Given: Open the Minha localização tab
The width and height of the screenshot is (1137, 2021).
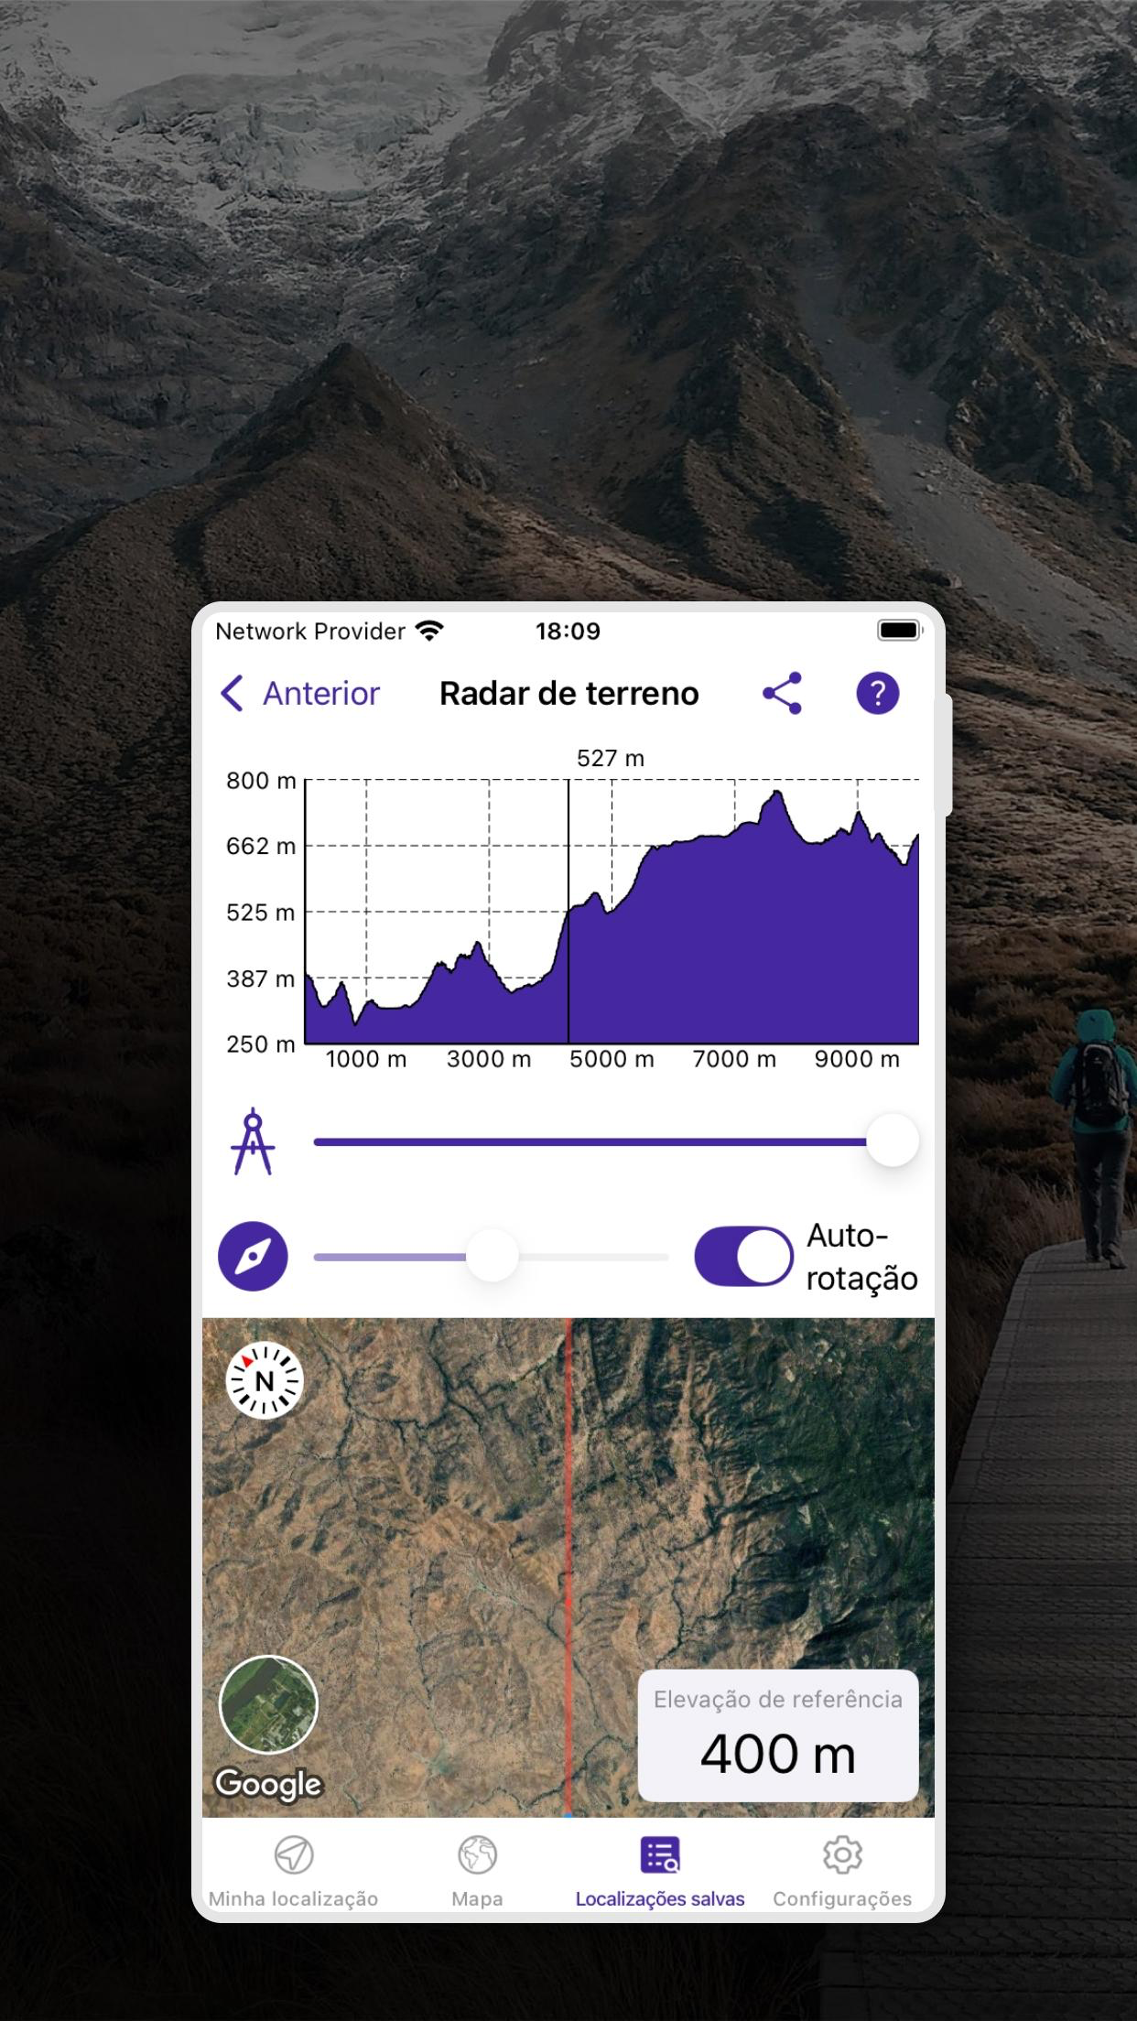Looking at the screenshot, I should [x=293, y=1872].
